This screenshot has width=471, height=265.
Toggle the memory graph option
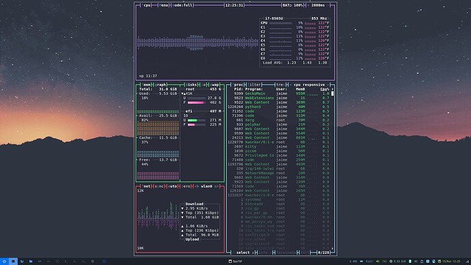[161, 85]
